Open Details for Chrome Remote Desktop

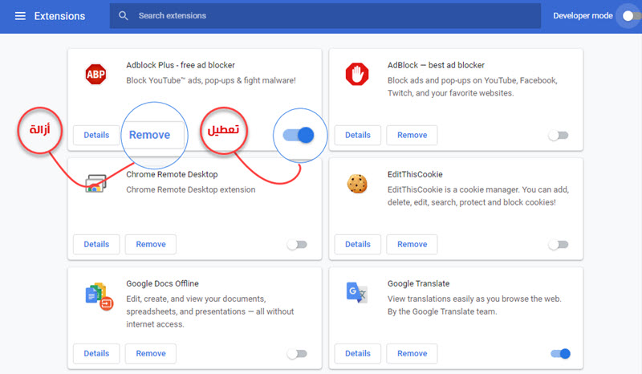96,244
